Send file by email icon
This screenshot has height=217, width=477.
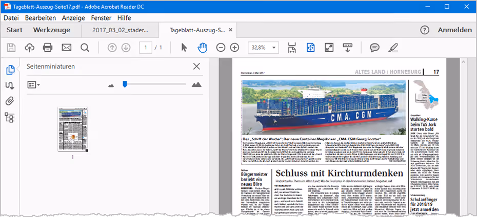click(x=66, y=48)
